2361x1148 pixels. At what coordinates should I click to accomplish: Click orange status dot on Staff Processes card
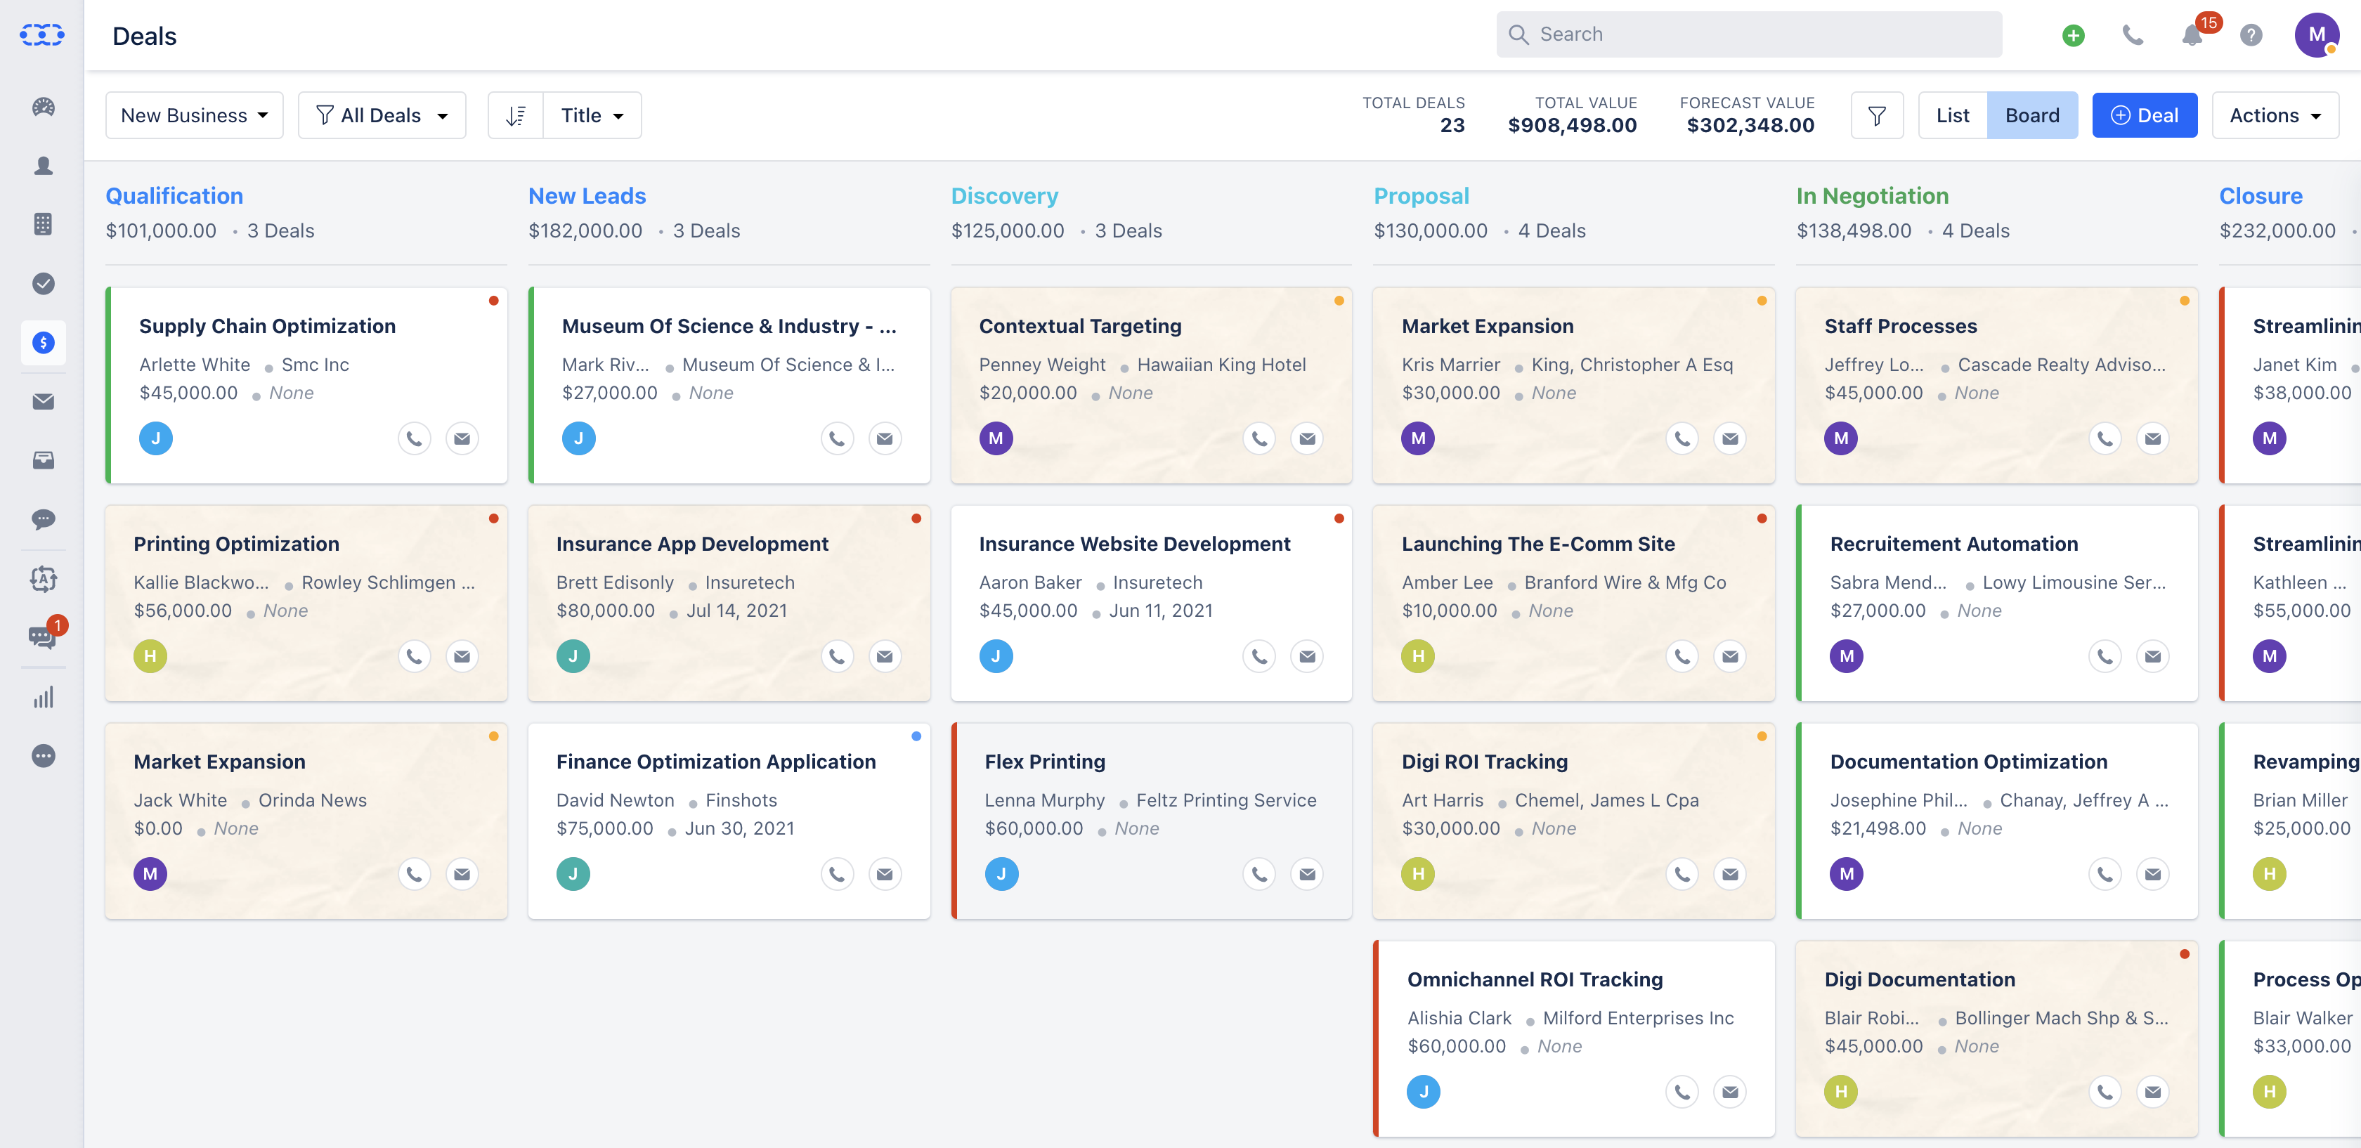click(x=2184, y=301)
